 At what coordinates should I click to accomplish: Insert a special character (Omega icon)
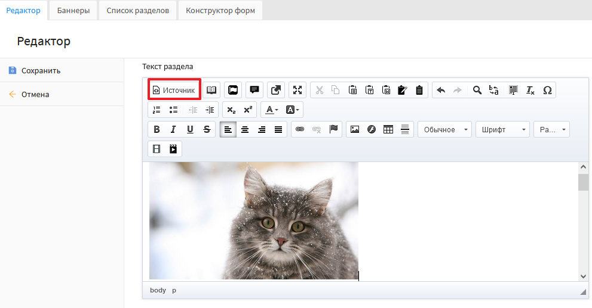pos(547,90)
